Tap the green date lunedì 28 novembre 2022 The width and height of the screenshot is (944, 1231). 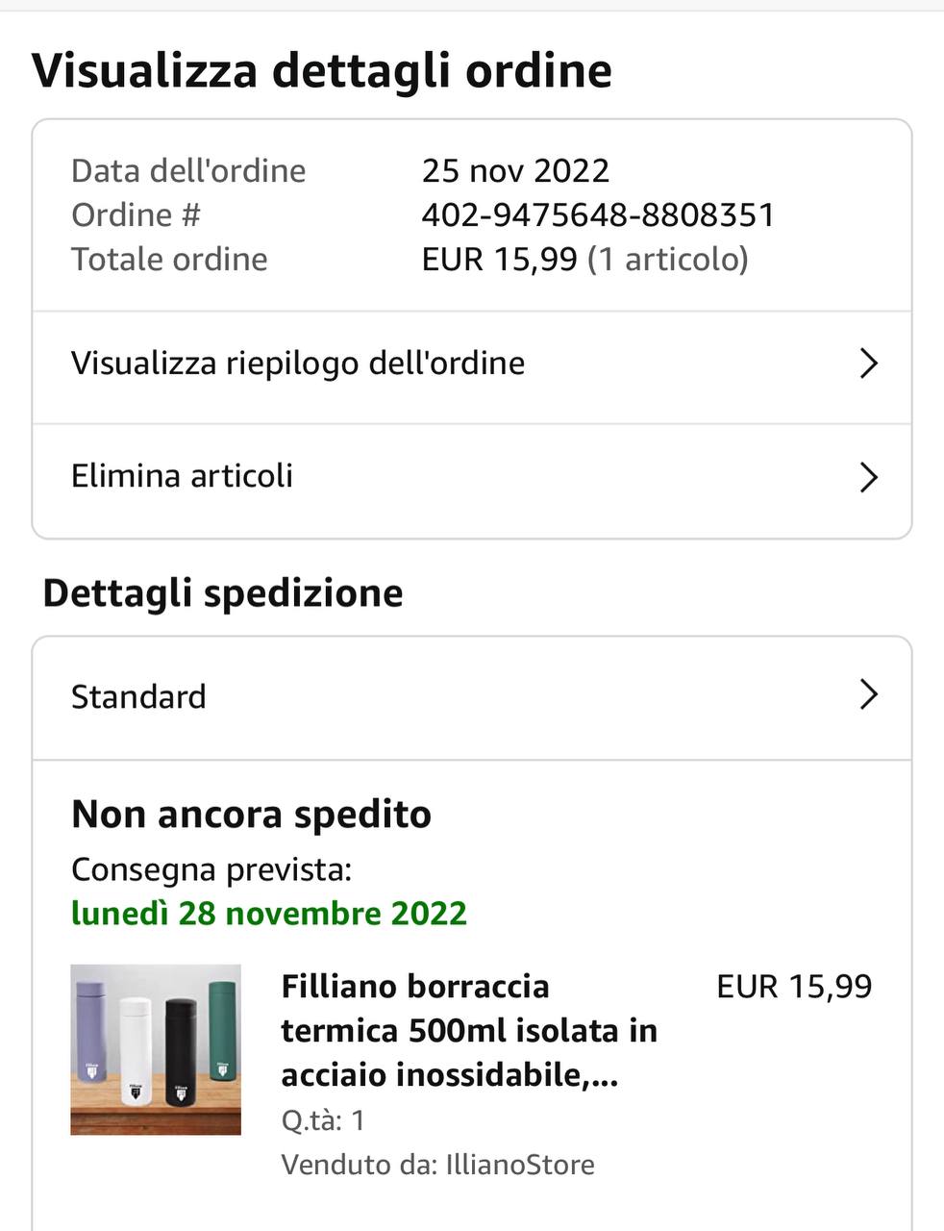pos(269,913)
